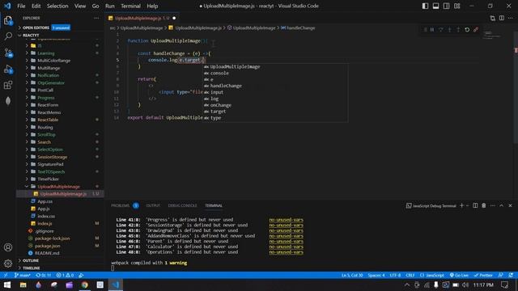
Task: Open Windows Start menu
Action: point(7,285)
